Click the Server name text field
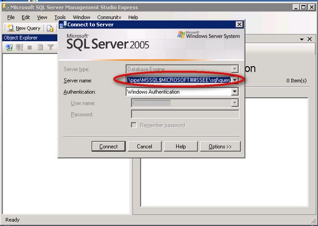Image resolution: width=318 pixels, height=226 pixels. pyautogui.click(x=179, y=80)
